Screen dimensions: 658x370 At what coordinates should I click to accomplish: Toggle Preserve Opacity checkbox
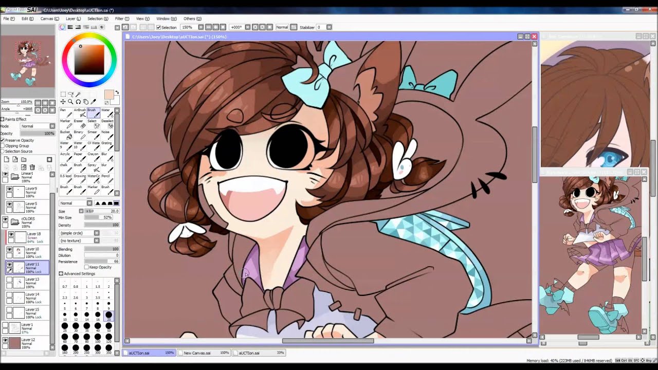[3, 140]
